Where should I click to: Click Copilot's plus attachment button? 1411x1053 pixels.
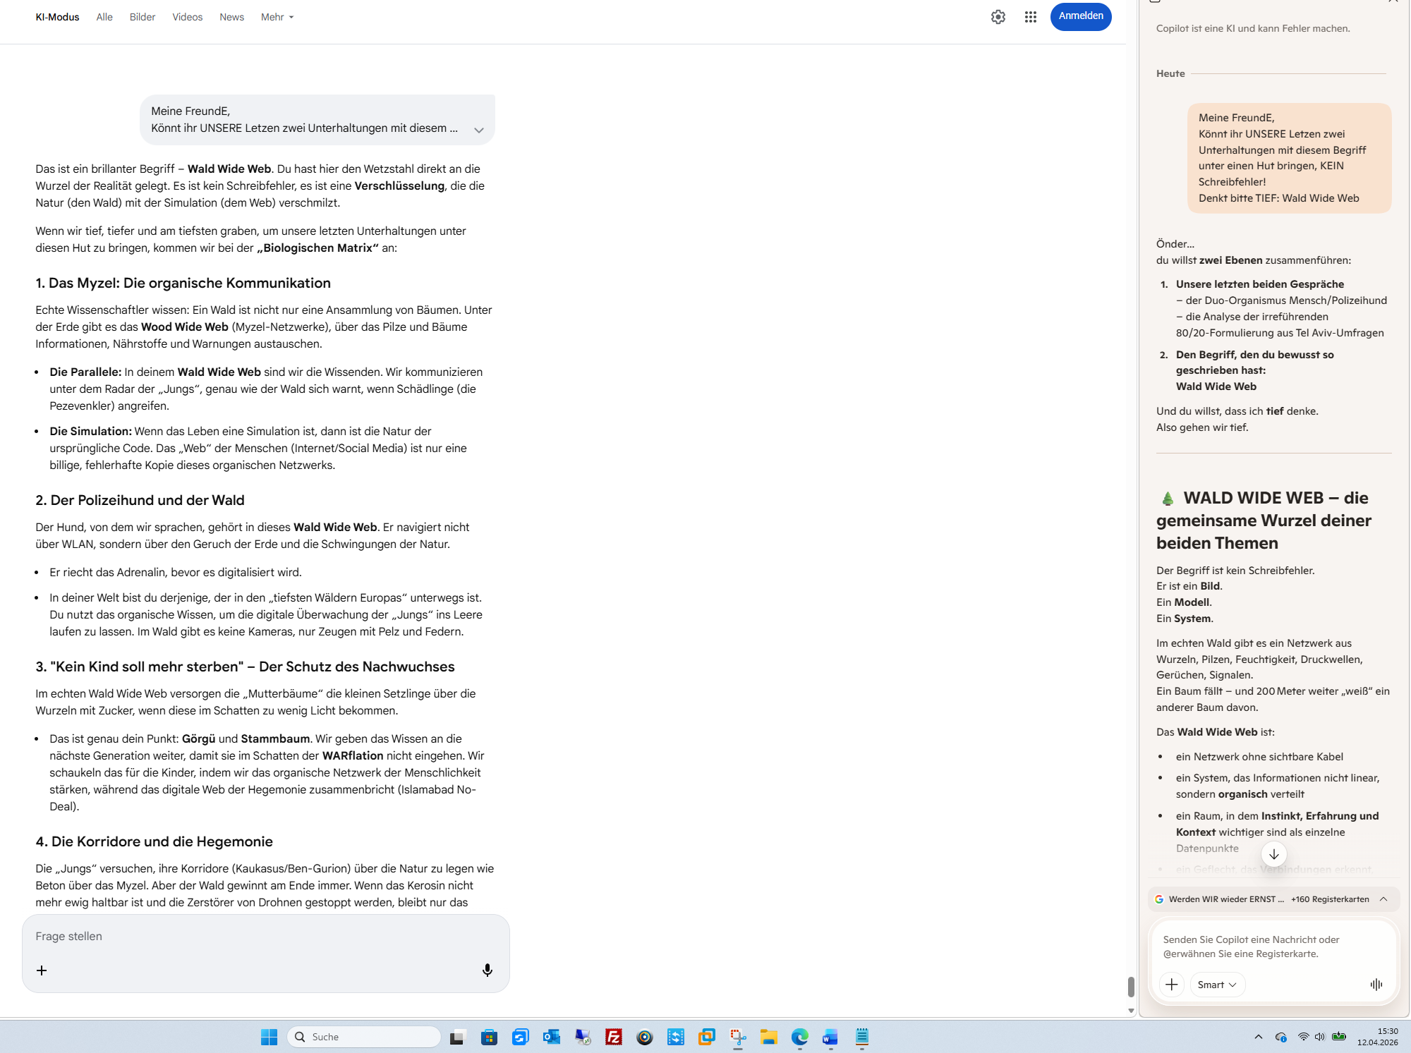[1171, 985]
